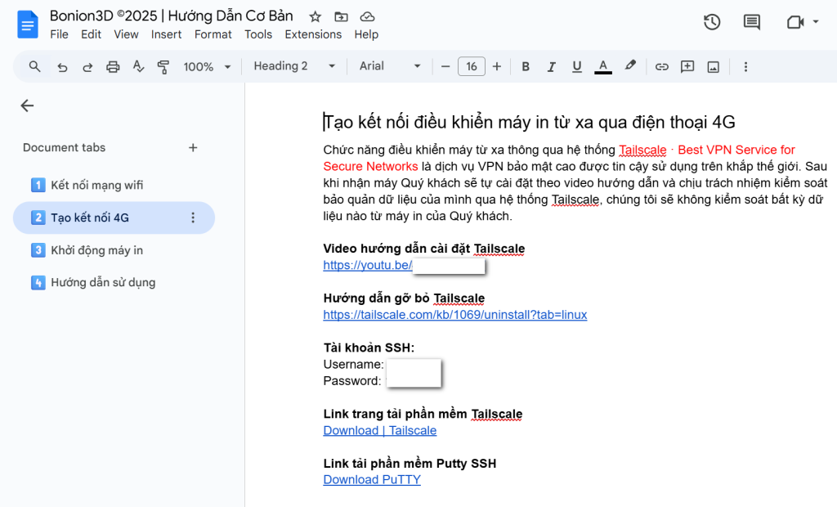Search the menus magnifier icon
The image size is (837, 507).
pyautogui.click(x=34, y=66)
